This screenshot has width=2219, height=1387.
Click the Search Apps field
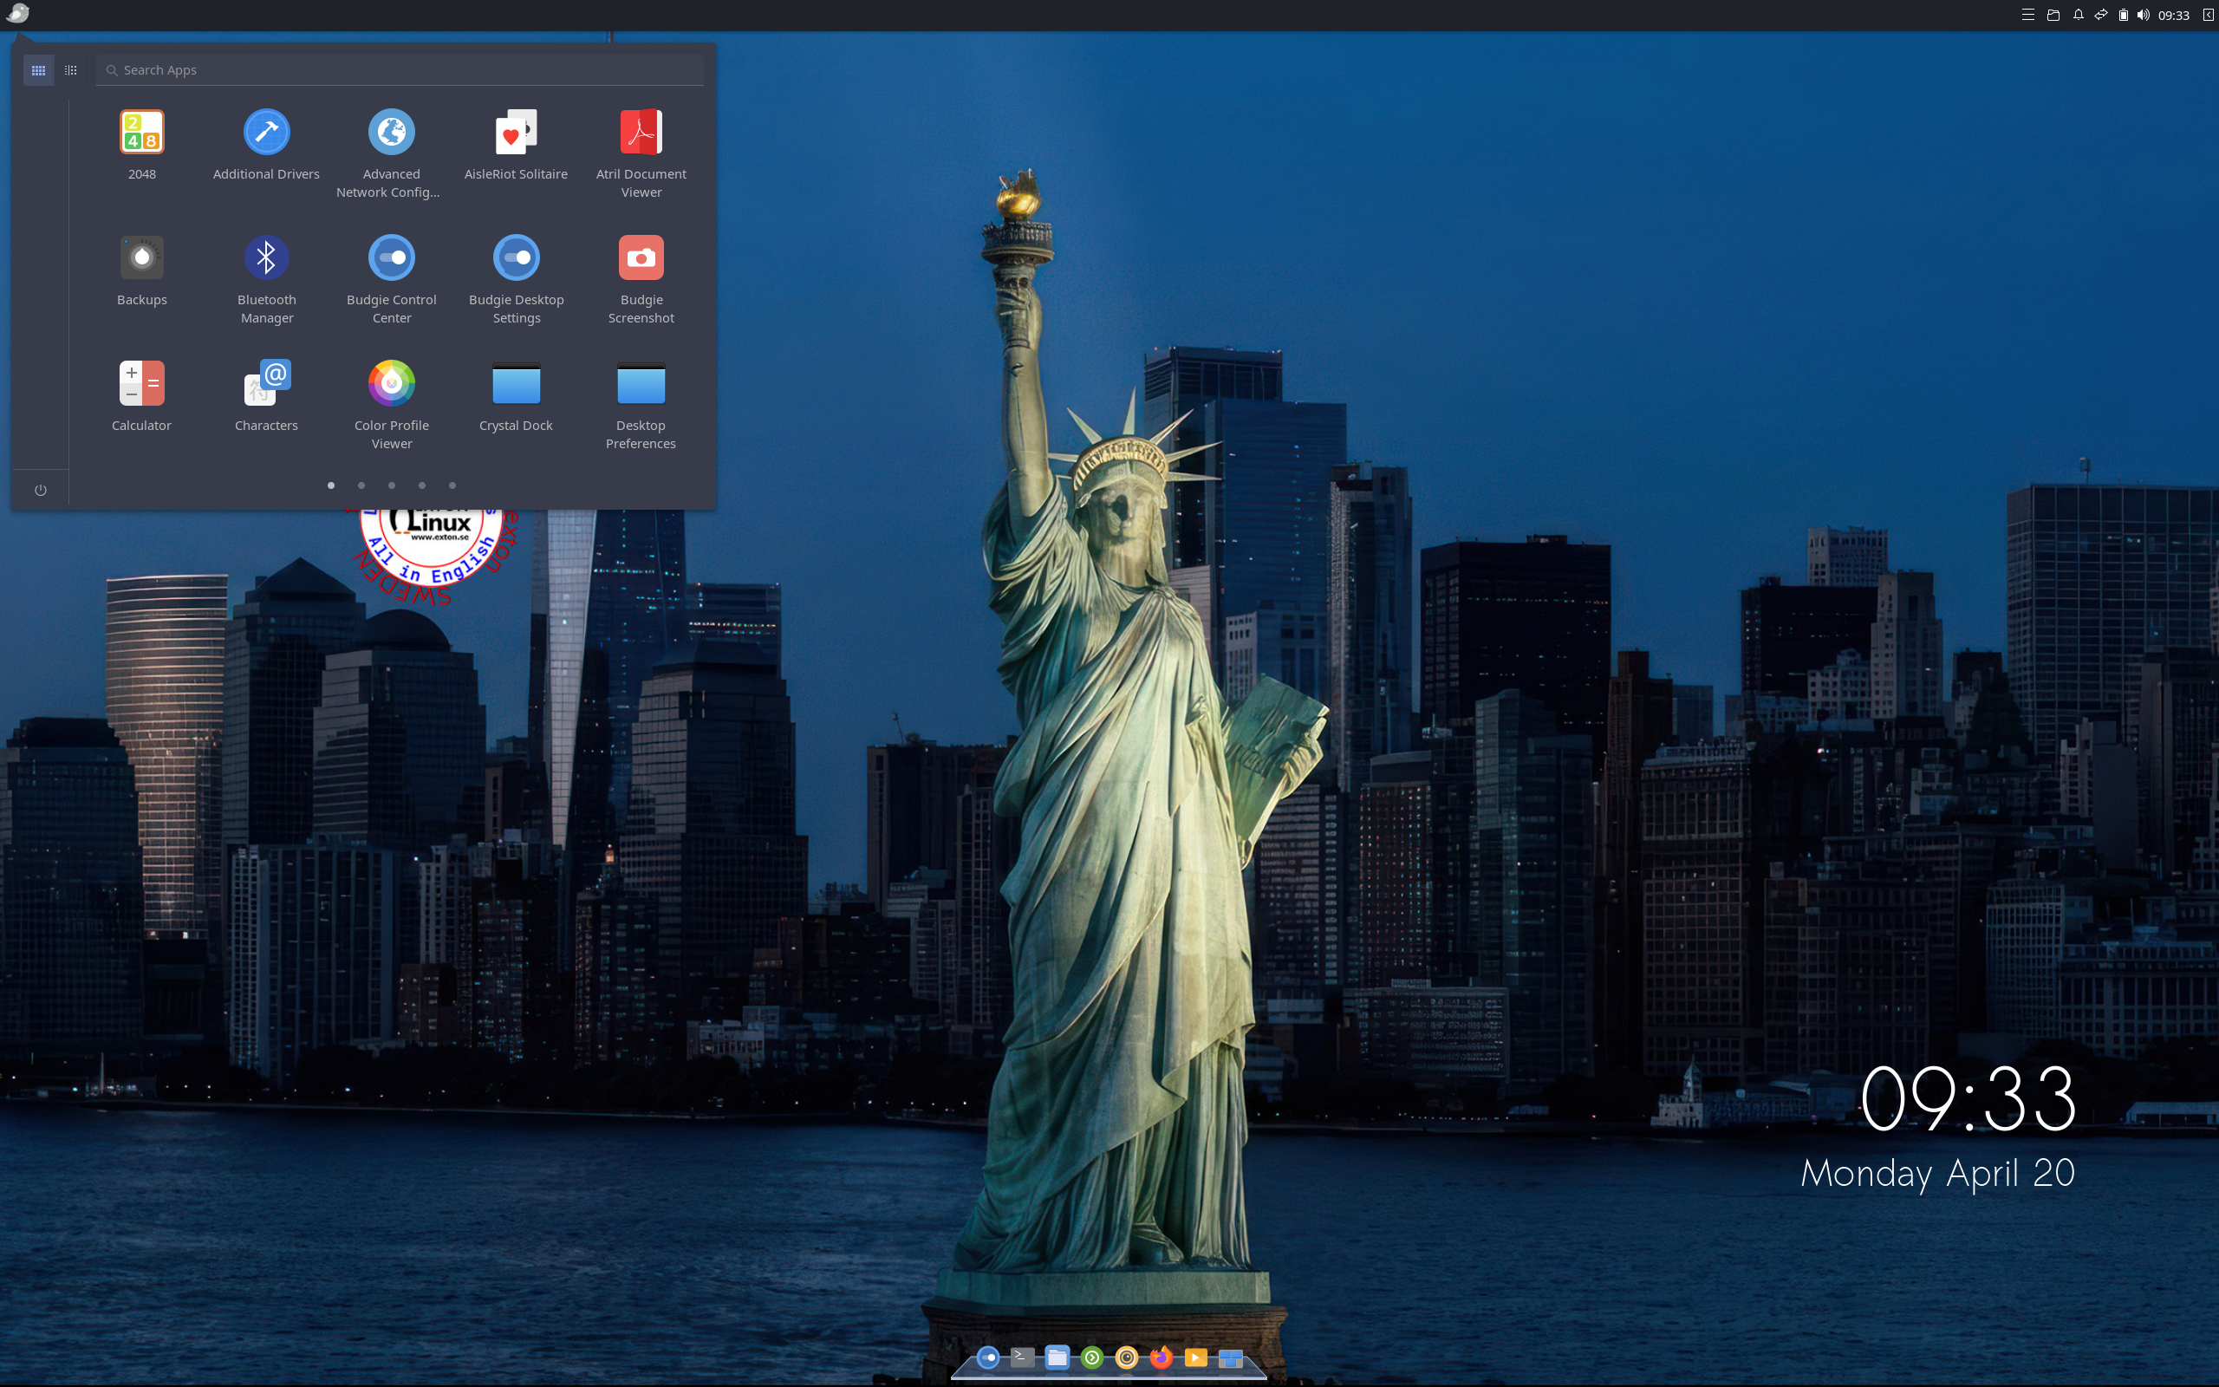(400, 69)
